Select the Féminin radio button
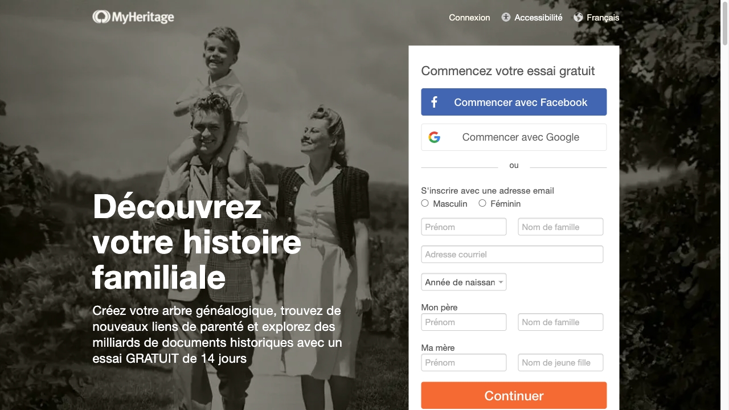 point(482,203)
